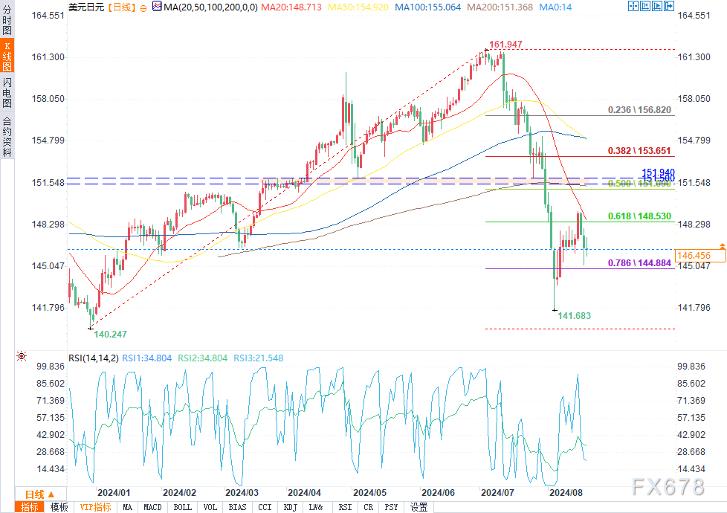The height and width of the screenshot is (513, 727).
Task: Choose the CR indicator button
Action: pos(369,507)
